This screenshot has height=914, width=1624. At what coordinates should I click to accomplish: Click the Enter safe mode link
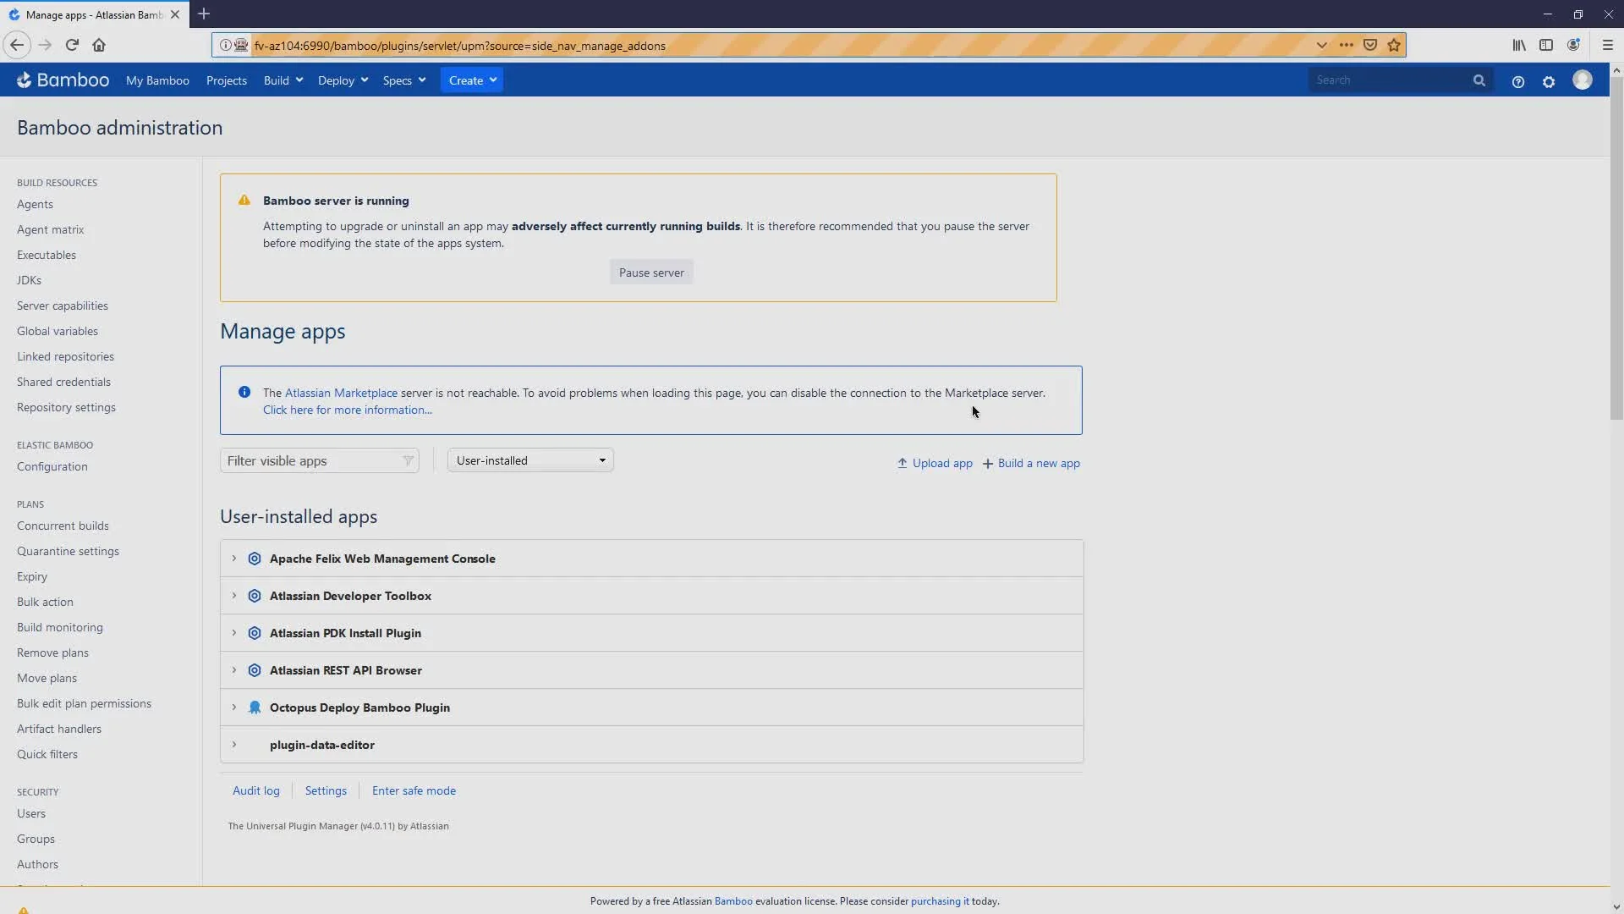pos(414,790)
